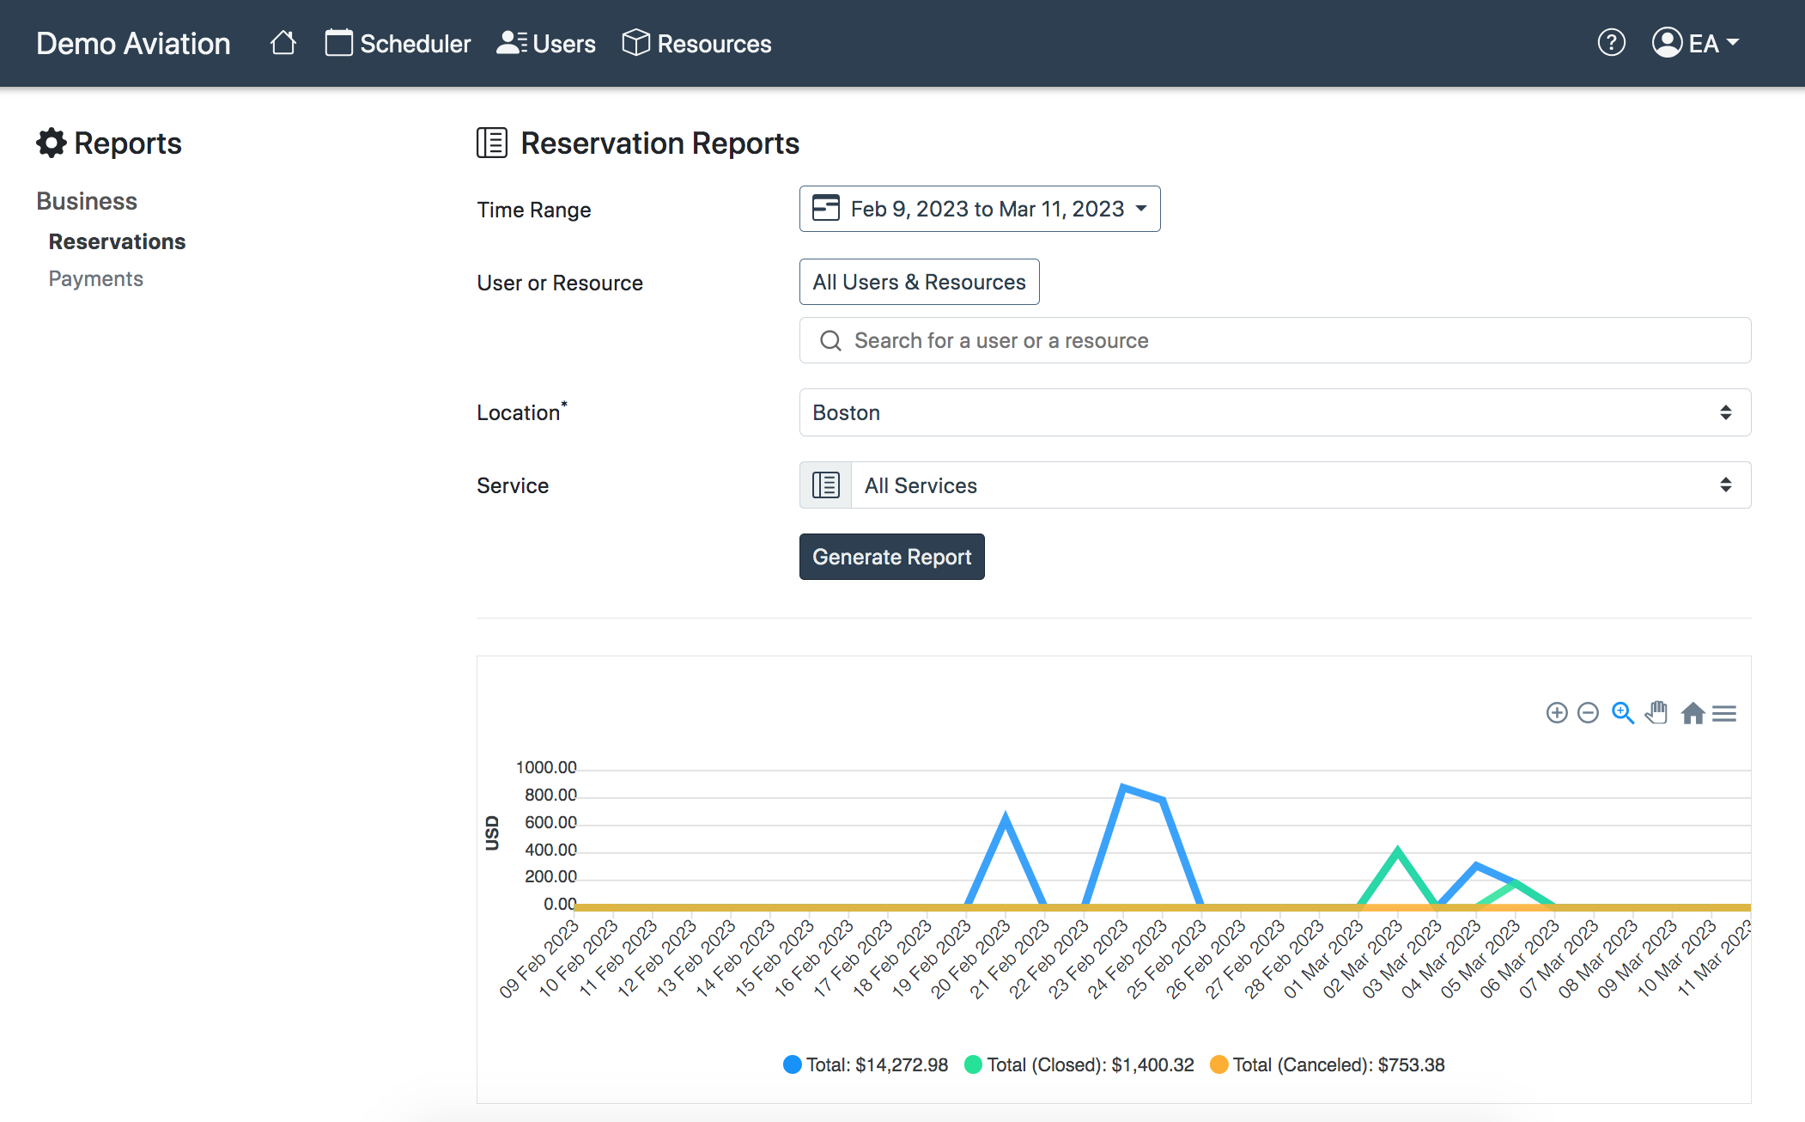Open the chart hamburger menu
The image size is (1805, 1122).
(x=1724, y=713)
